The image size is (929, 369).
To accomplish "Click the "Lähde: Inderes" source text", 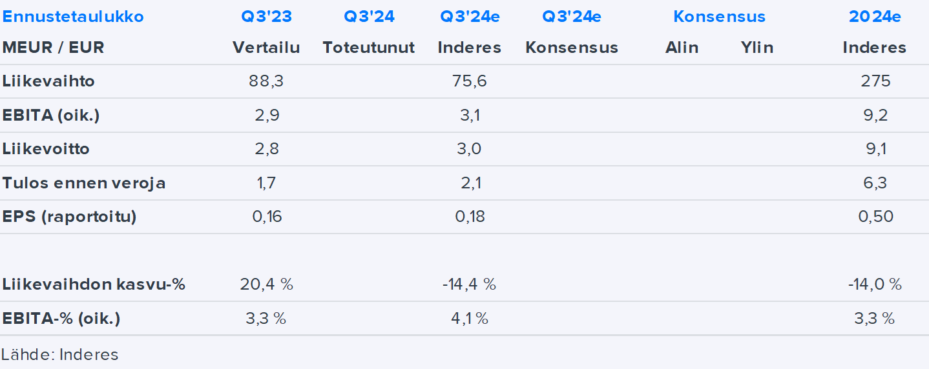I will pos(59,354).
